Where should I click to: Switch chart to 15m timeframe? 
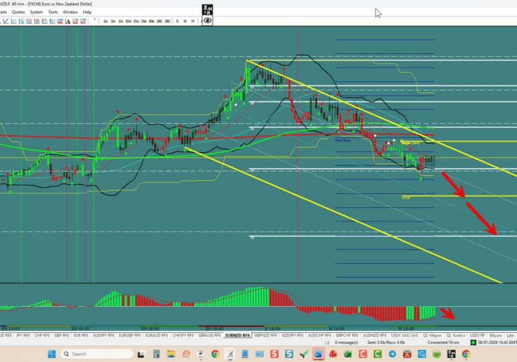pyautogui.click(x=136, y=21)
